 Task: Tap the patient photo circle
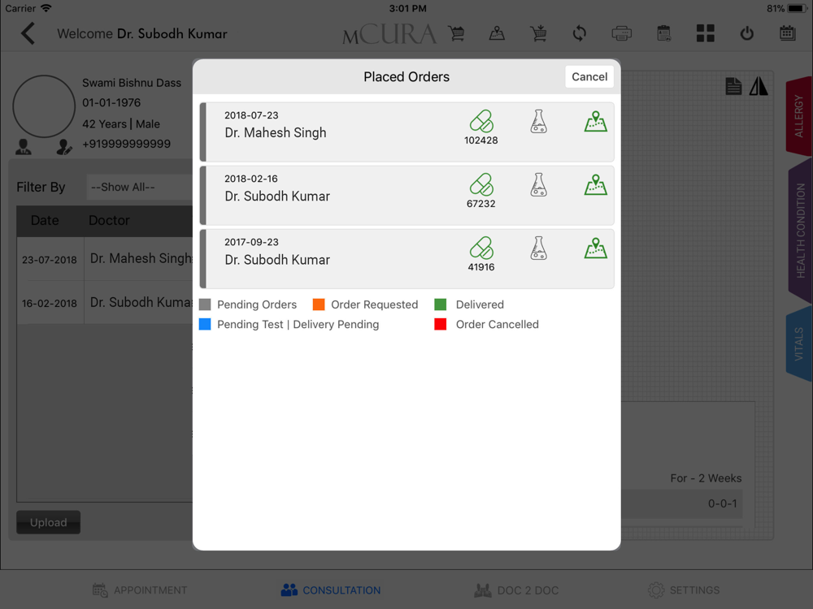click(44, 106)
